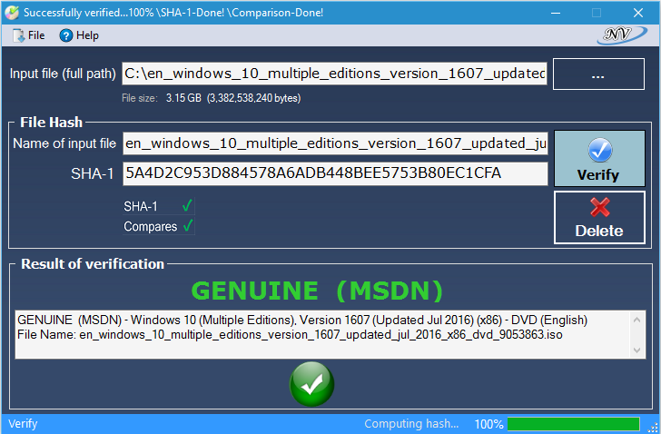Click the window resize grip icon

tap(652, 427)
